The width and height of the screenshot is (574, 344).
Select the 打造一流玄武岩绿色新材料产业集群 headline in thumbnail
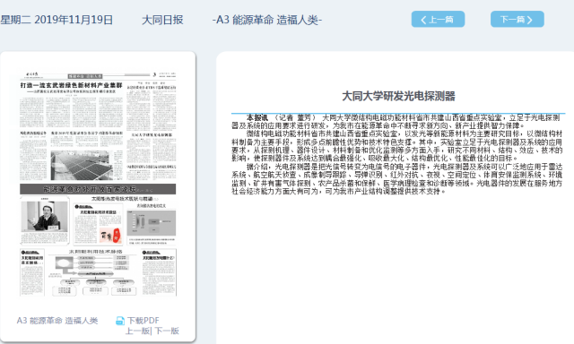pos(72,85)
